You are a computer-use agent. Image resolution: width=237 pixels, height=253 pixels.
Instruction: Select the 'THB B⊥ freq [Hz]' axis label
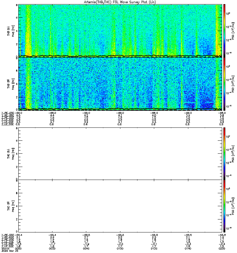(x=11, y=31)
